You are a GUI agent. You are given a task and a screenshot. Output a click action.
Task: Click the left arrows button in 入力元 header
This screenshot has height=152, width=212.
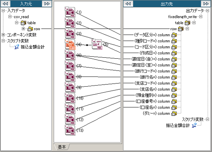point(6,4)
